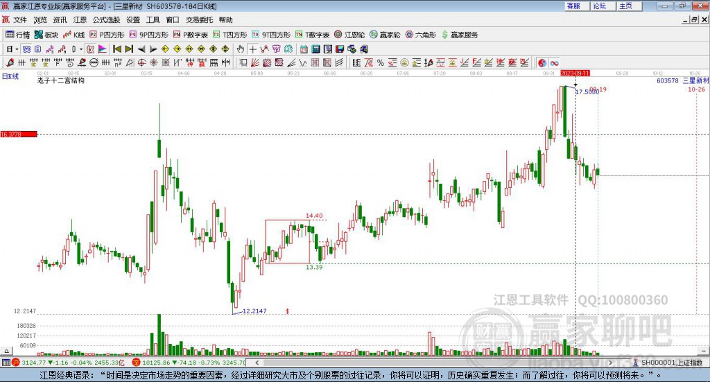Click the 深 Shenzhen index status icon
The width and height of the screenshot is (710, 382).
pos(137,362)
